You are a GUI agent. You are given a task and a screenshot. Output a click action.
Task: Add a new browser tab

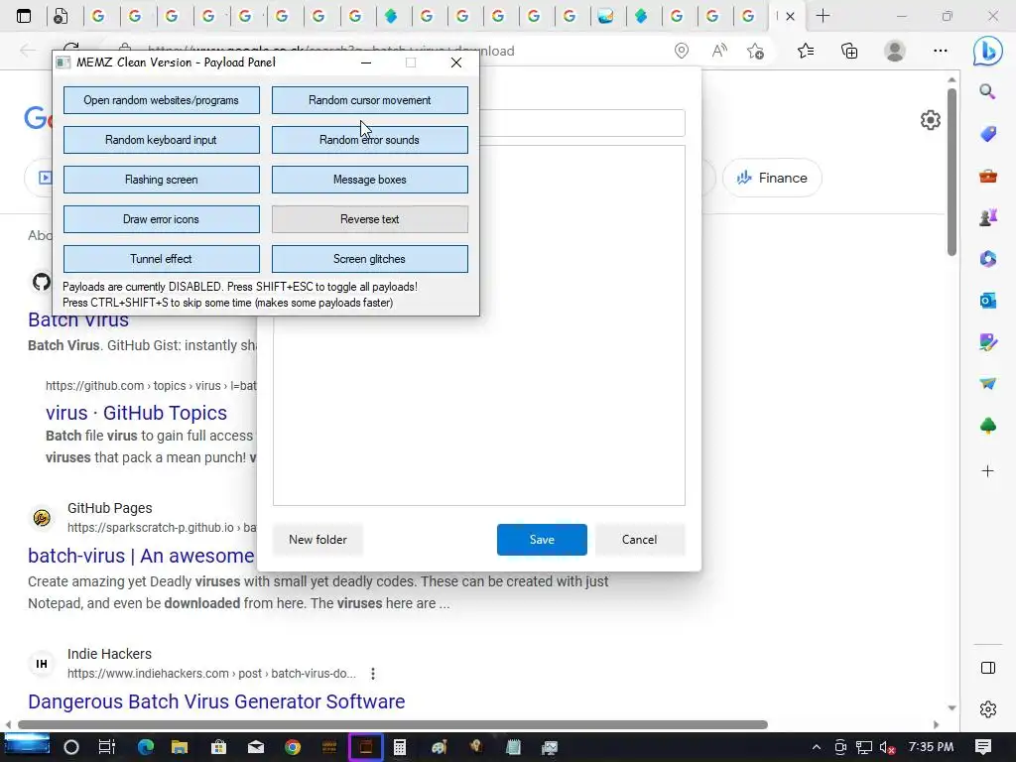coord(823,16)
